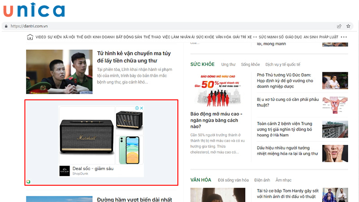Image resolution: width=359 pixels, height=202 pixels.
Task: Go to AN SINH section
Action: click(311, 37)
